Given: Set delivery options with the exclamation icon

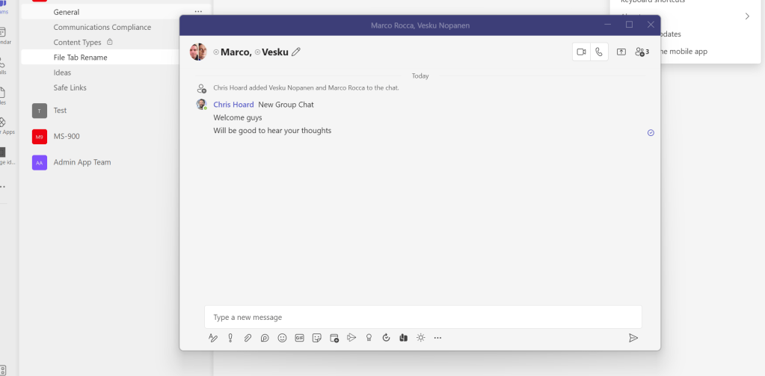Looking at the screenshot, I should coord(230,338).
